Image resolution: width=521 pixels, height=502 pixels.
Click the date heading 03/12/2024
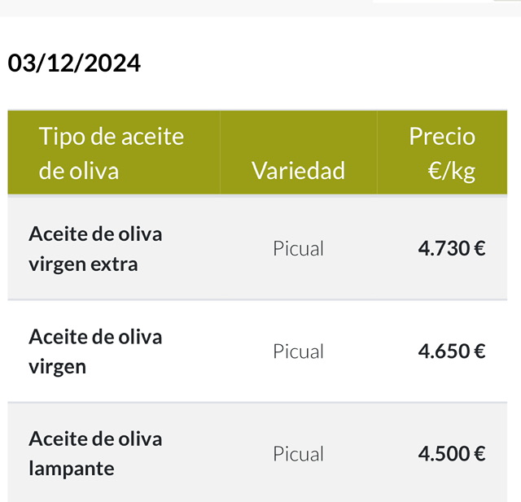pos(74,63)
